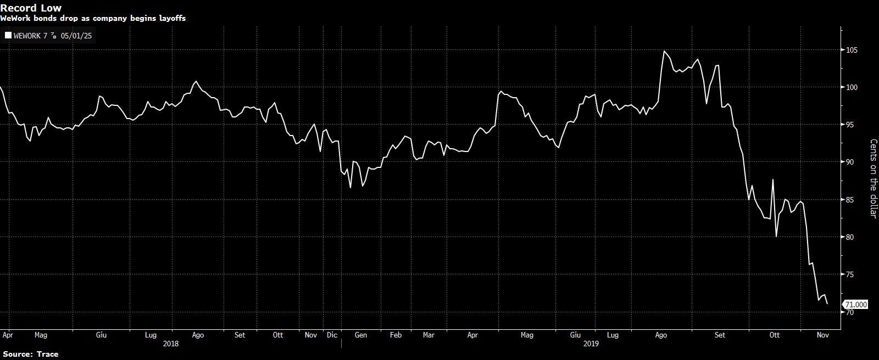Click the '2019' year label
Viewport: 879px width, 360px height.
(x=591, y=344)
